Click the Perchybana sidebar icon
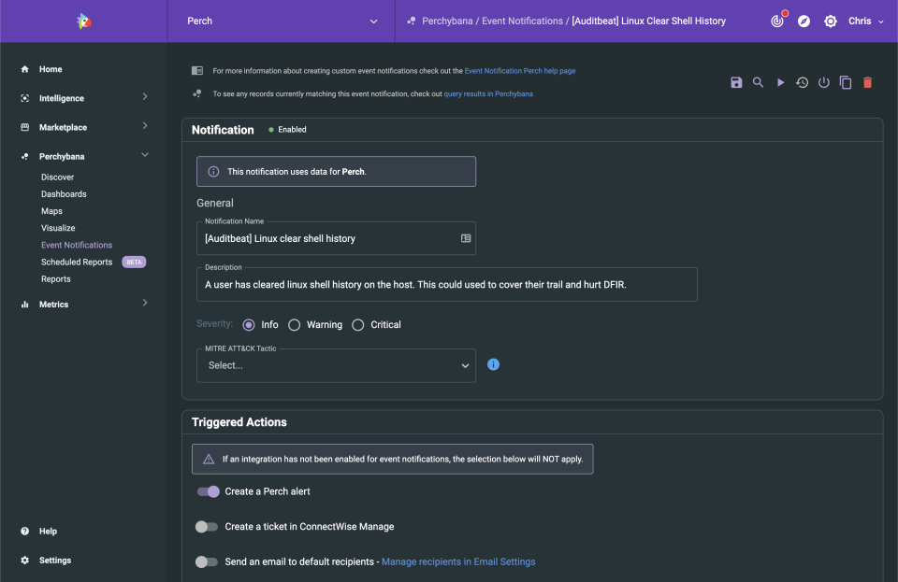Viewport: 898px width, 582px height. [24, 157]
